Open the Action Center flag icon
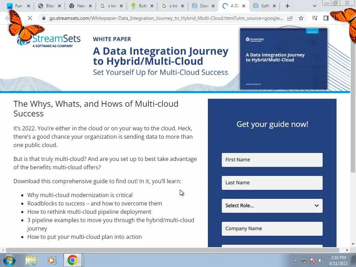This screenshot has width=356, height=267. pyautogui.click(x=313, y=260)
